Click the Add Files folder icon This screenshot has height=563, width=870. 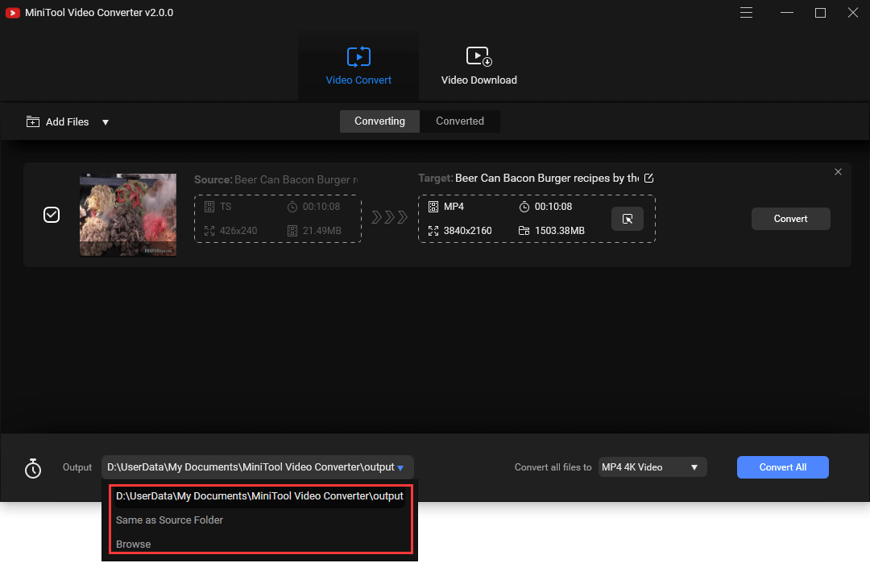tap(33, 122)
